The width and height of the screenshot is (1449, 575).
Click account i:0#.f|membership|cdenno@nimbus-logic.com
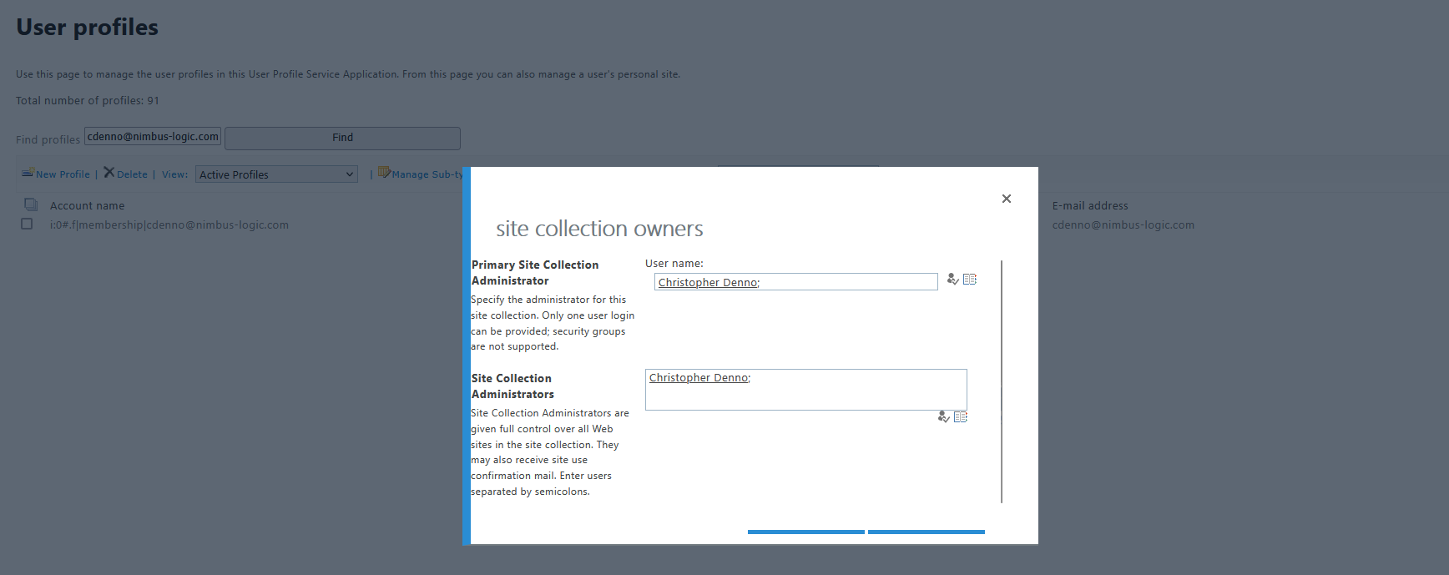169,224
